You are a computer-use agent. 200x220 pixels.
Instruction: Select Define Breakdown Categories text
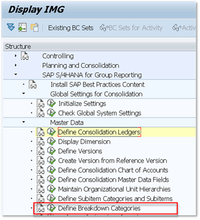click(x=99, y=208)
